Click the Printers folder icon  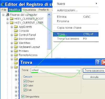[16, 51]
